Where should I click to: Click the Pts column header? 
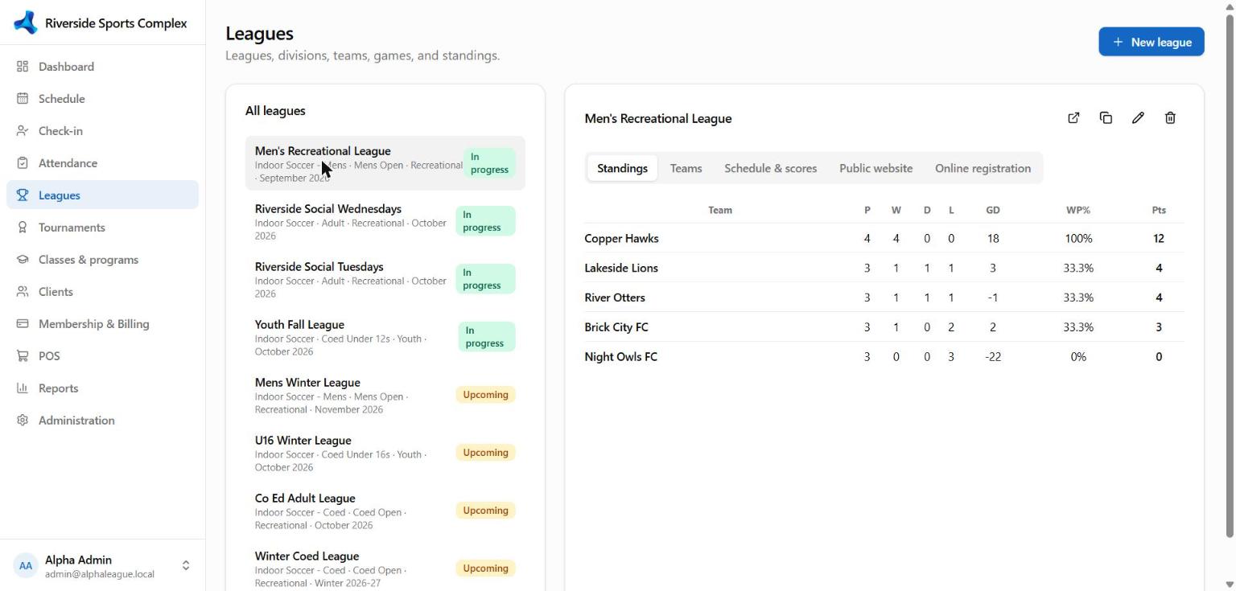point(1159,210)
